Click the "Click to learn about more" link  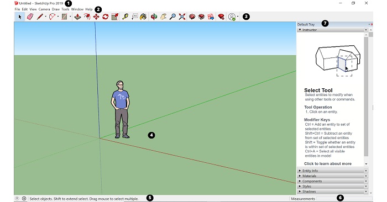327,163
